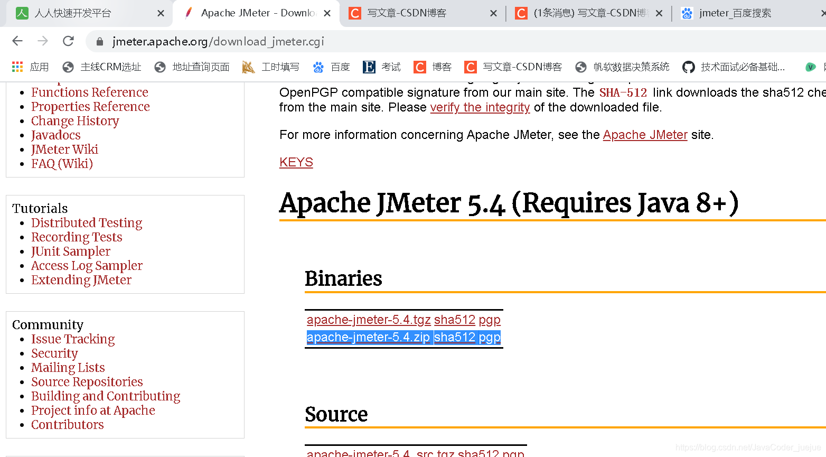The height and width of the screenshot is (457, 826).
Task: Open the Contributors link
Action: (67, 425)
